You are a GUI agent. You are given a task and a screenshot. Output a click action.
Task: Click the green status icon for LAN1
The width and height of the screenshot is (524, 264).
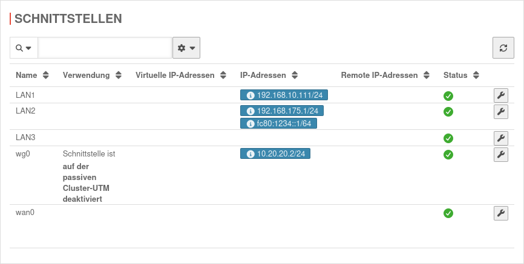click(448, 96)
